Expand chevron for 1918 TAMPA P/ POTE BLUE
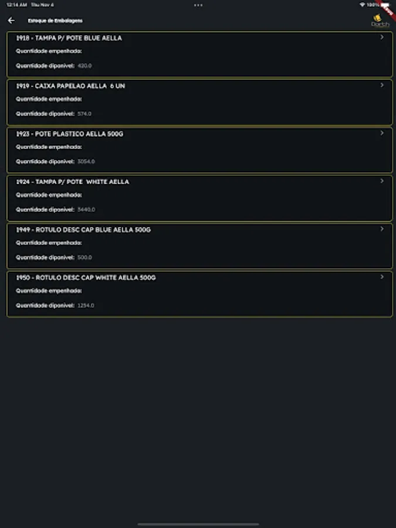396x528 pixels. click(382, 38)
